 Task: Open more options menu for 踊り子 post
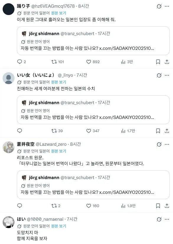(x=167, y=6)
